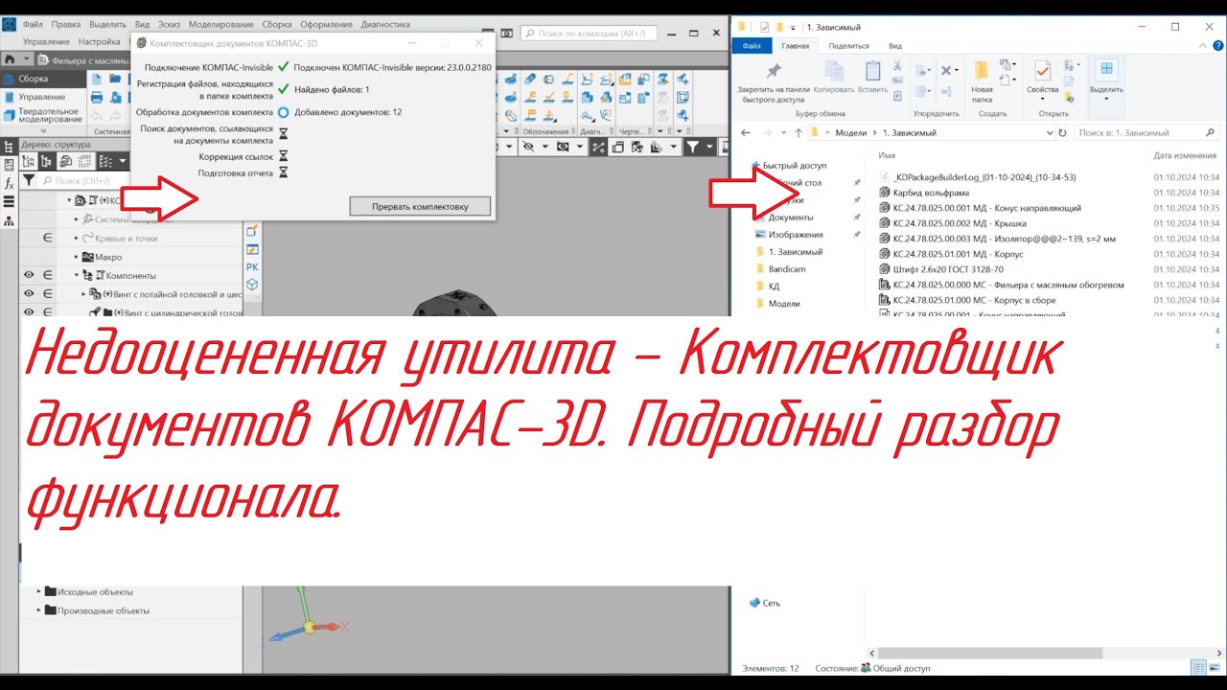1227x690 pixels.
Task: Click Закрепить на панели быстрого доступа
Action: coord(772,82)
